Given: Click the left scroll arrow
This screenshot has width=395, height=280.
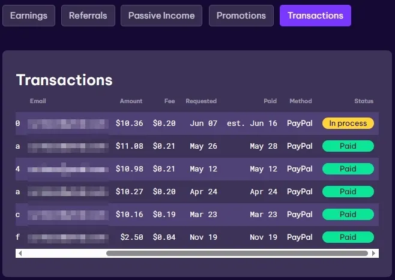Looking at the screenshot, I should tap(20, 254).
